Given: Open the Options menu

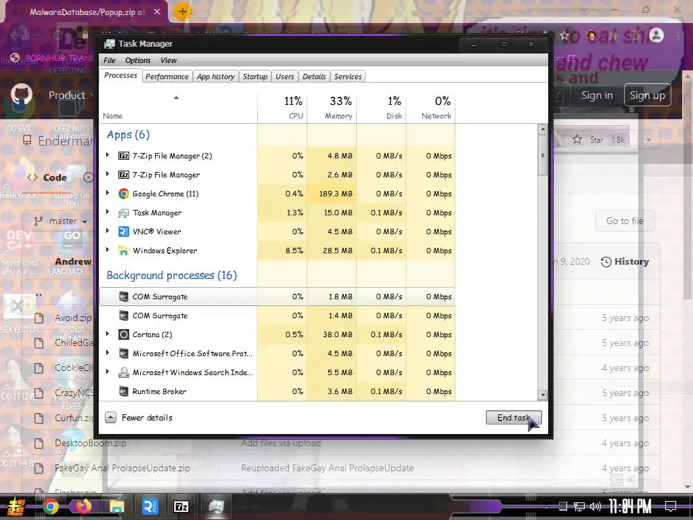Looking at the screenshot, I should coord(138,60).
